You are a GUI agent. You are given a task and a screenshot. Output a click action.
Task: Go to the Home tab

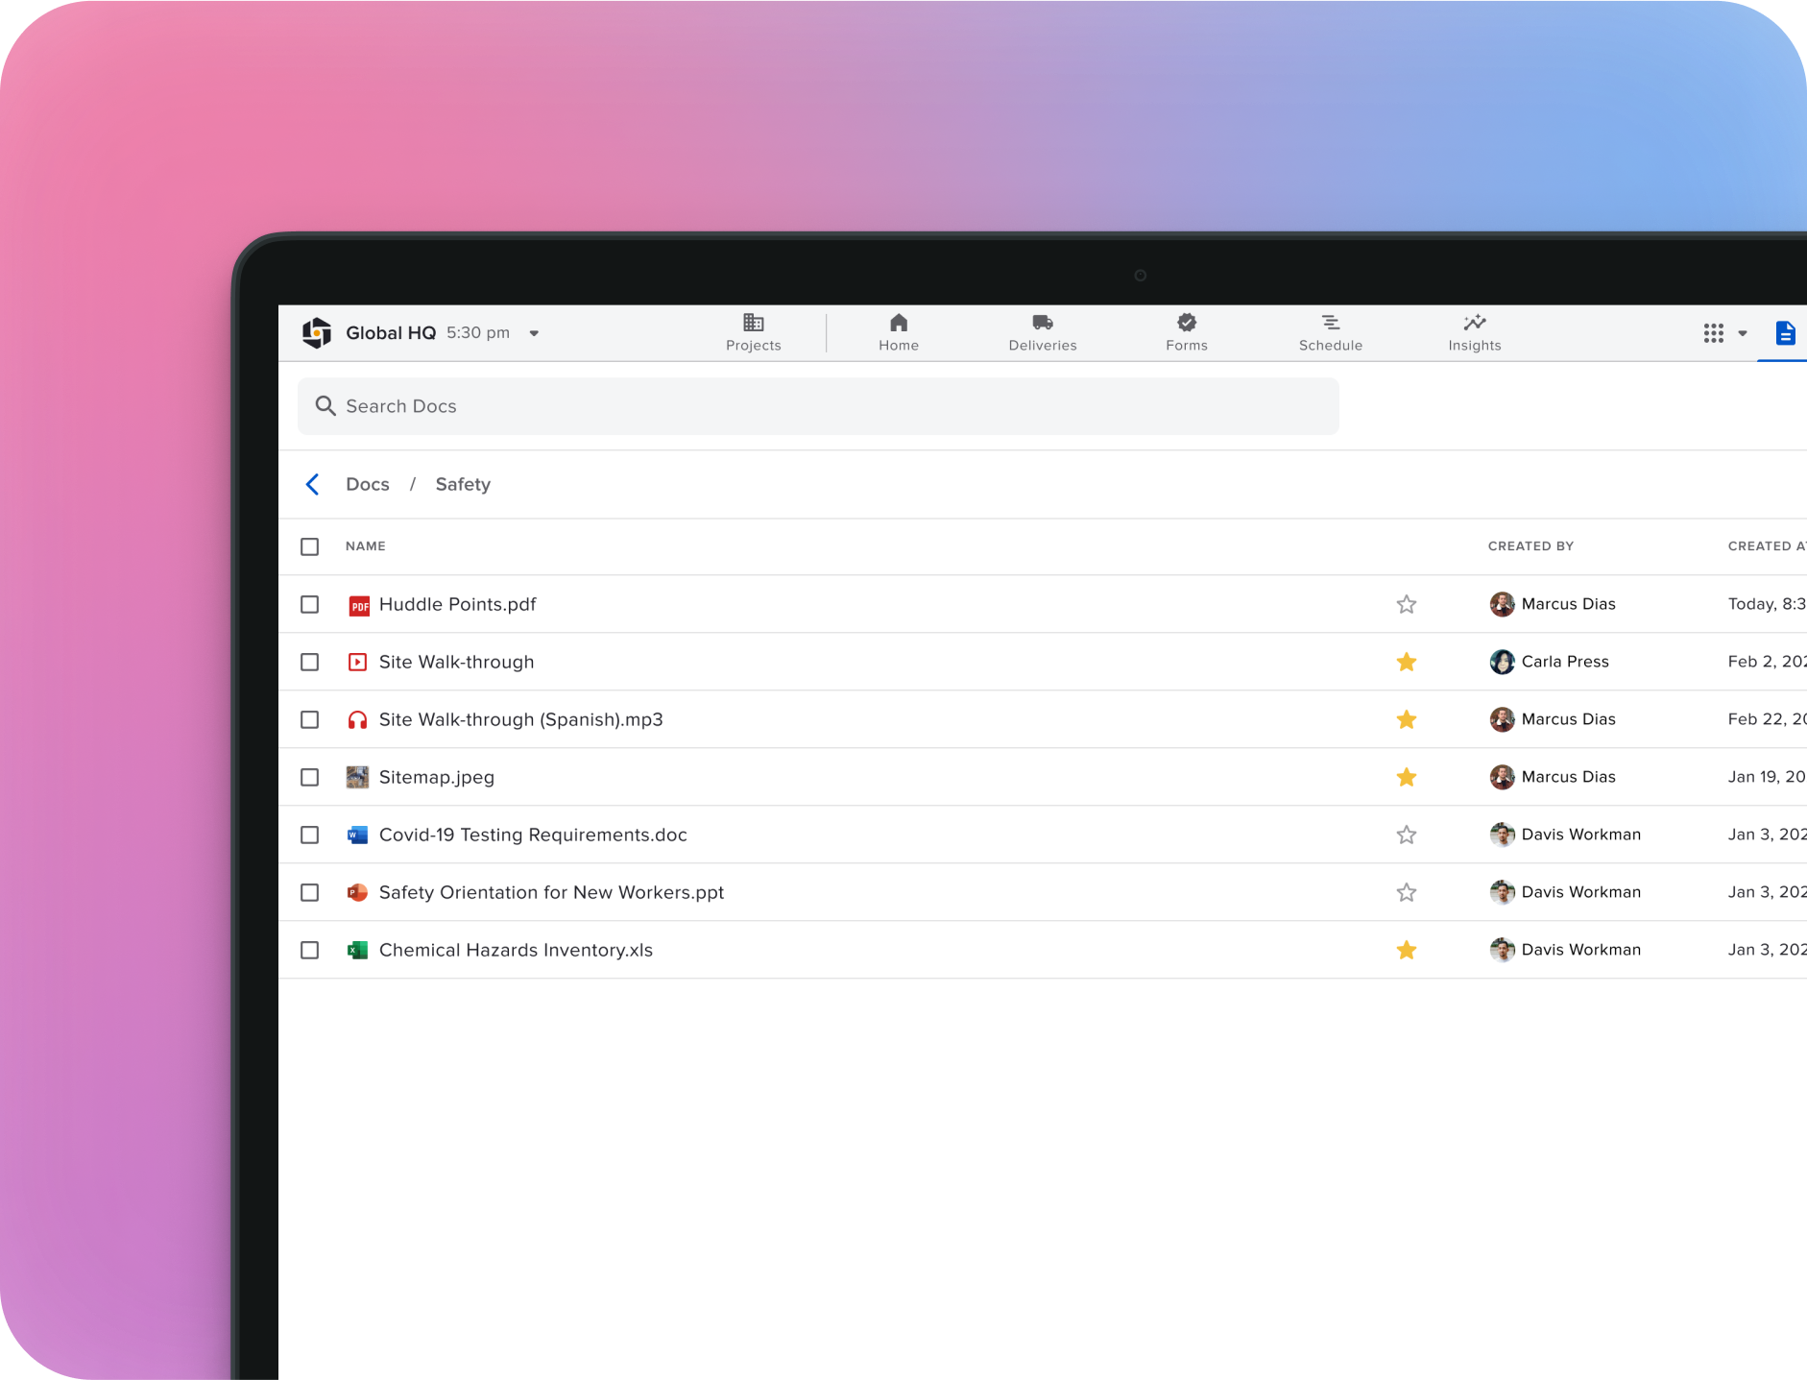tap(899, 332)
